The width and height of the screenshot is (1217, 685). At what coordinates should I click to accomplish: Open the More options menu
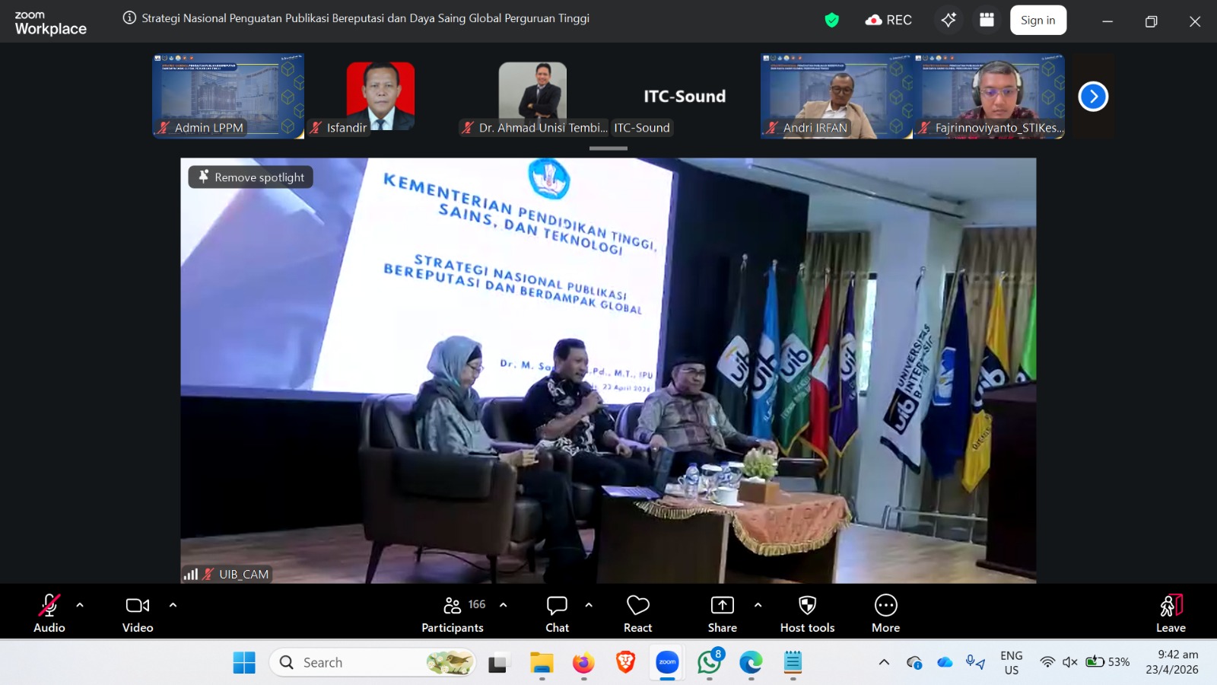pyautogui.click(x=885, y=613)
